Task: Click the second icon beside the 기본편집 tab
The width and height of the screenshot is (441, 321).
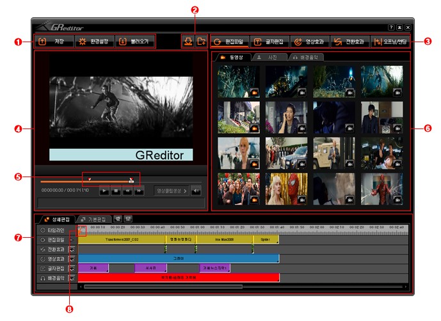Action: (x=128, y=219)
